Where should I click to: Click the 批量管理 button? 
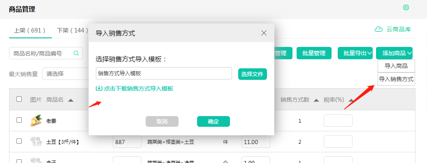click(314, 53)
